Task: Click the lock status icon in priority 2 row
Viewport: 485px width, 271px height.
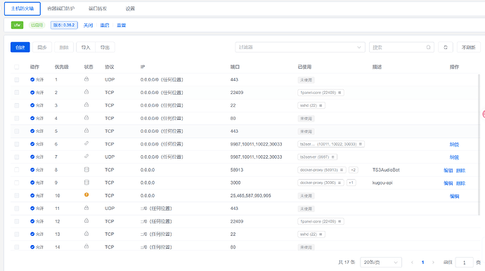Action: tap(86, 92)
